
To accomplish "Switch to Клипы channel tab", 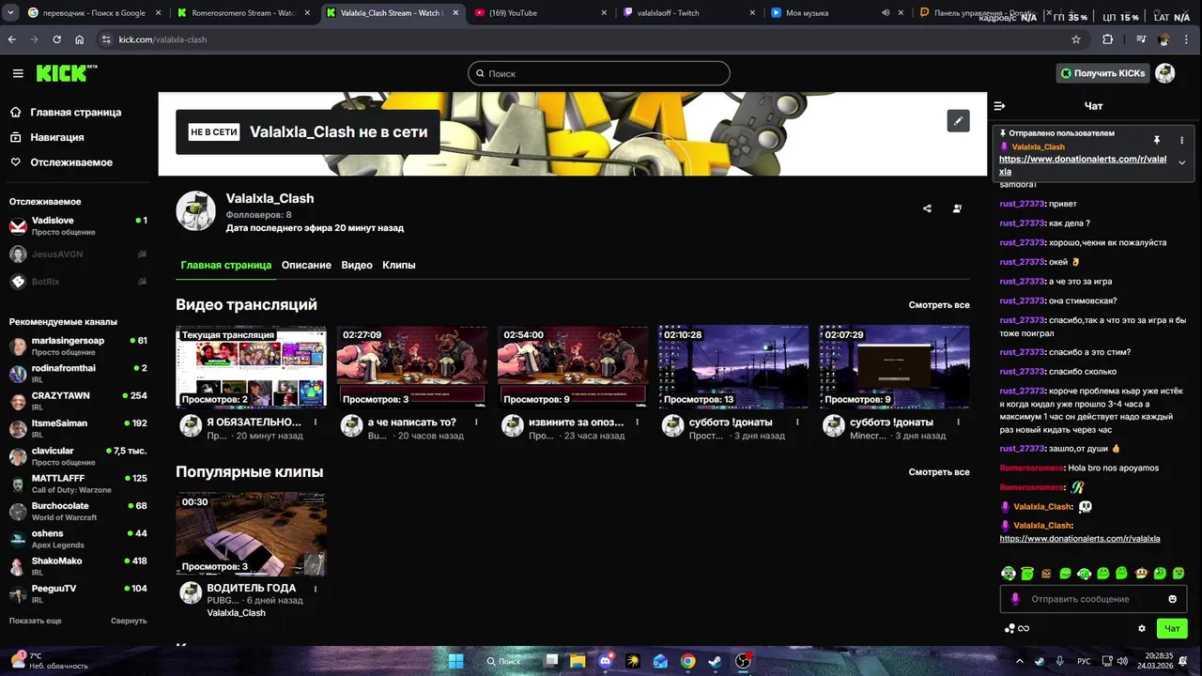I will 399,265.
